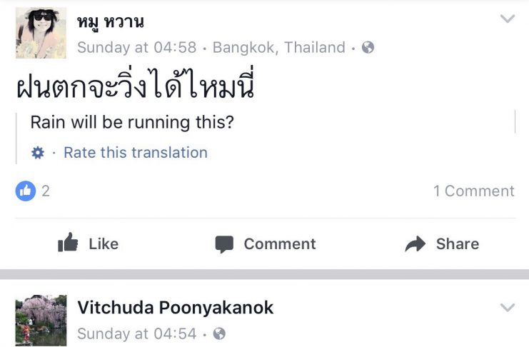The image size is (529, 347).
Task: Open หมู หวาน profile name
Action: (110, 22)
